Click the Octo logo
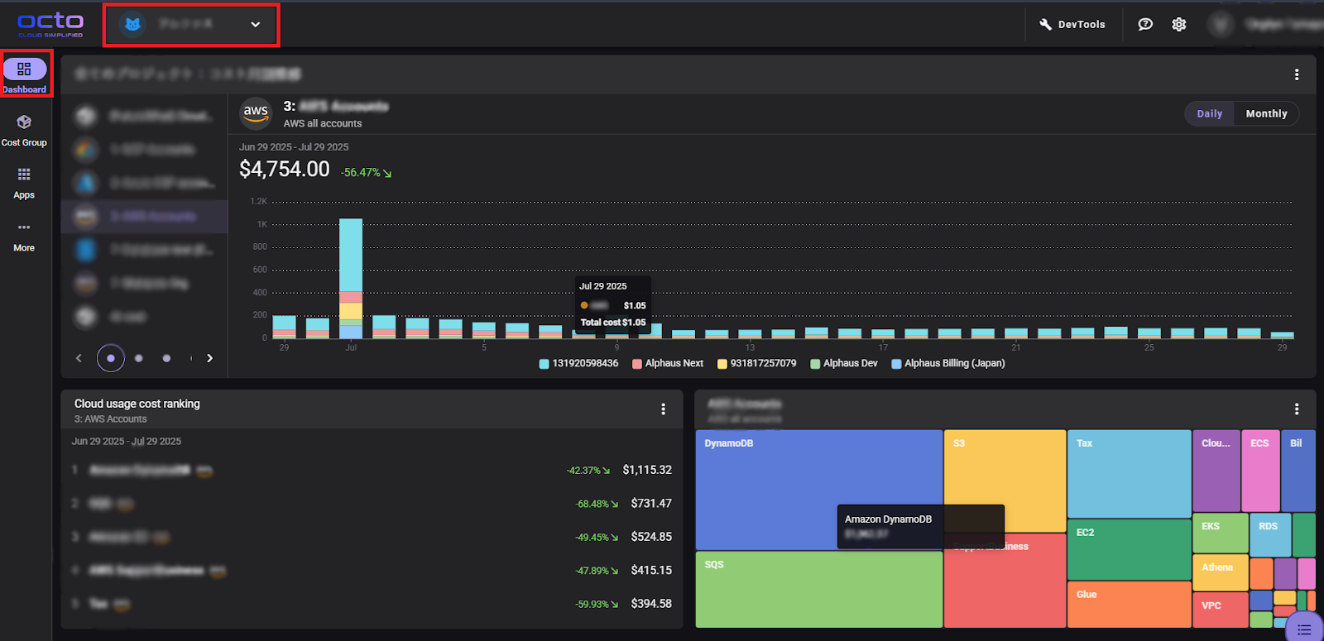The width and height of the screenshot is (1324, 641). click(50, 24)
